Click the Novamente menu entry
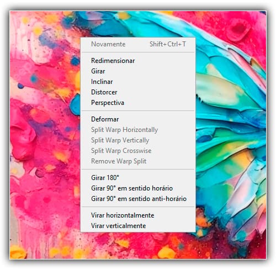 (x=138, y=44)
